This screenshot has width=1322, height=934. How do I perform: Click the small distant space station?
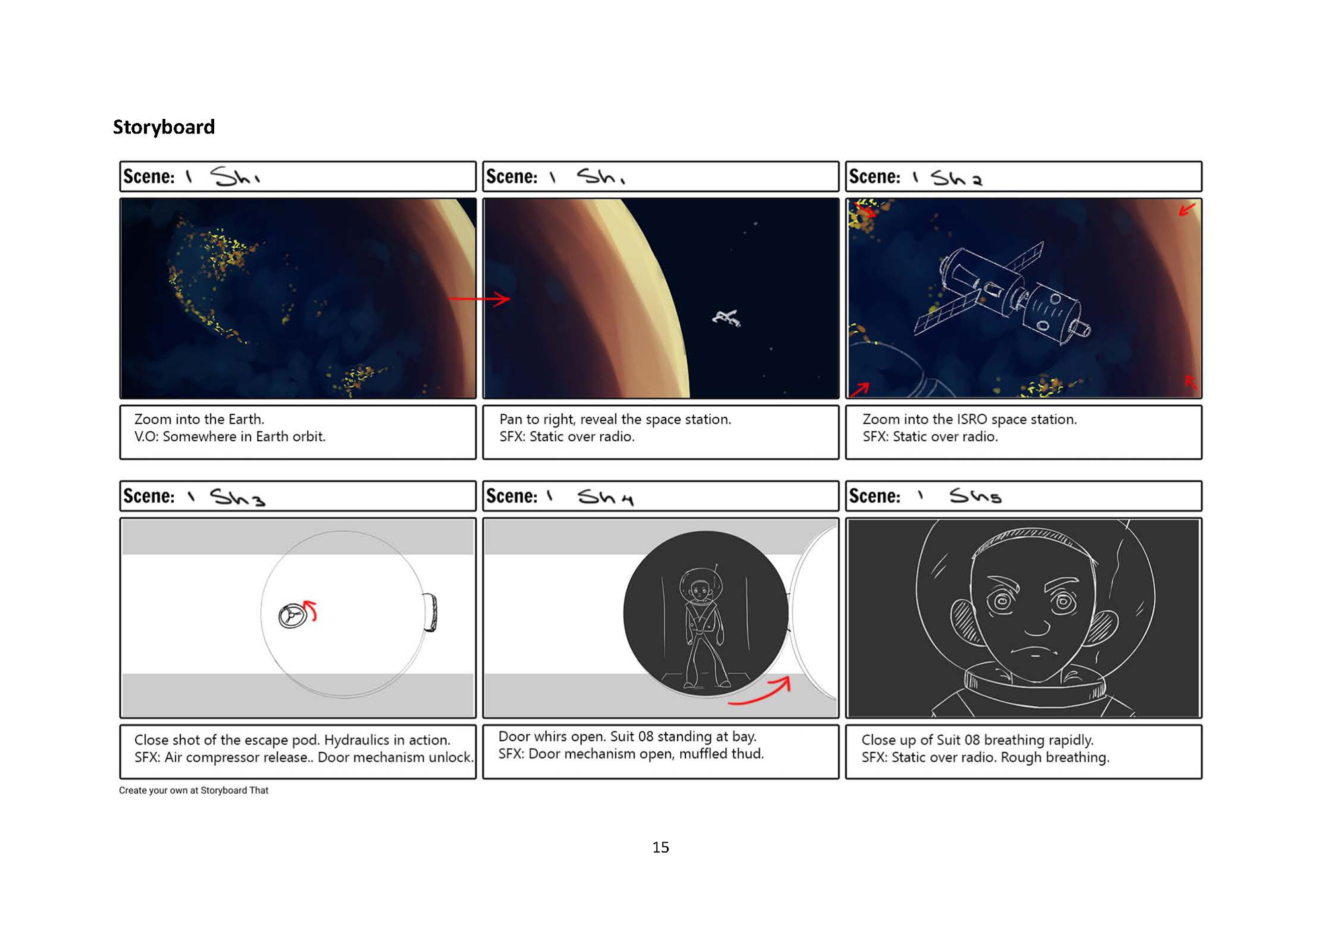tap(726, 318)
